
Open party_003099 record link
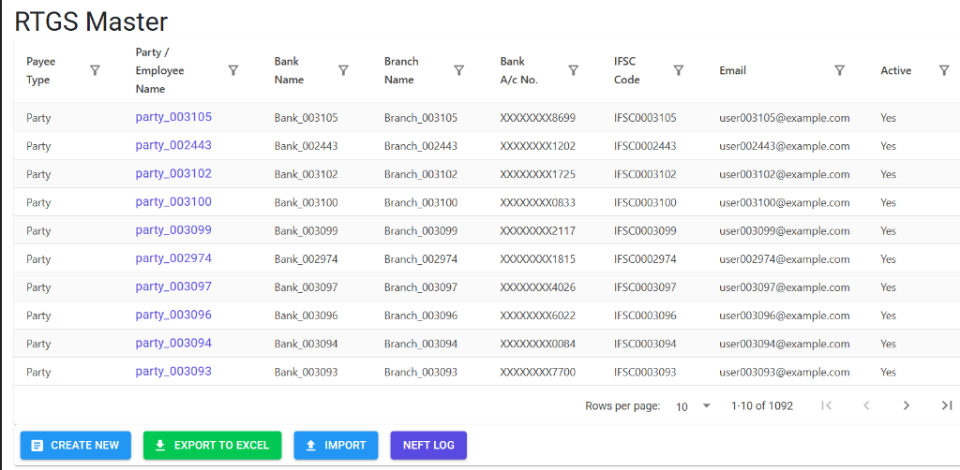point(173,229)
